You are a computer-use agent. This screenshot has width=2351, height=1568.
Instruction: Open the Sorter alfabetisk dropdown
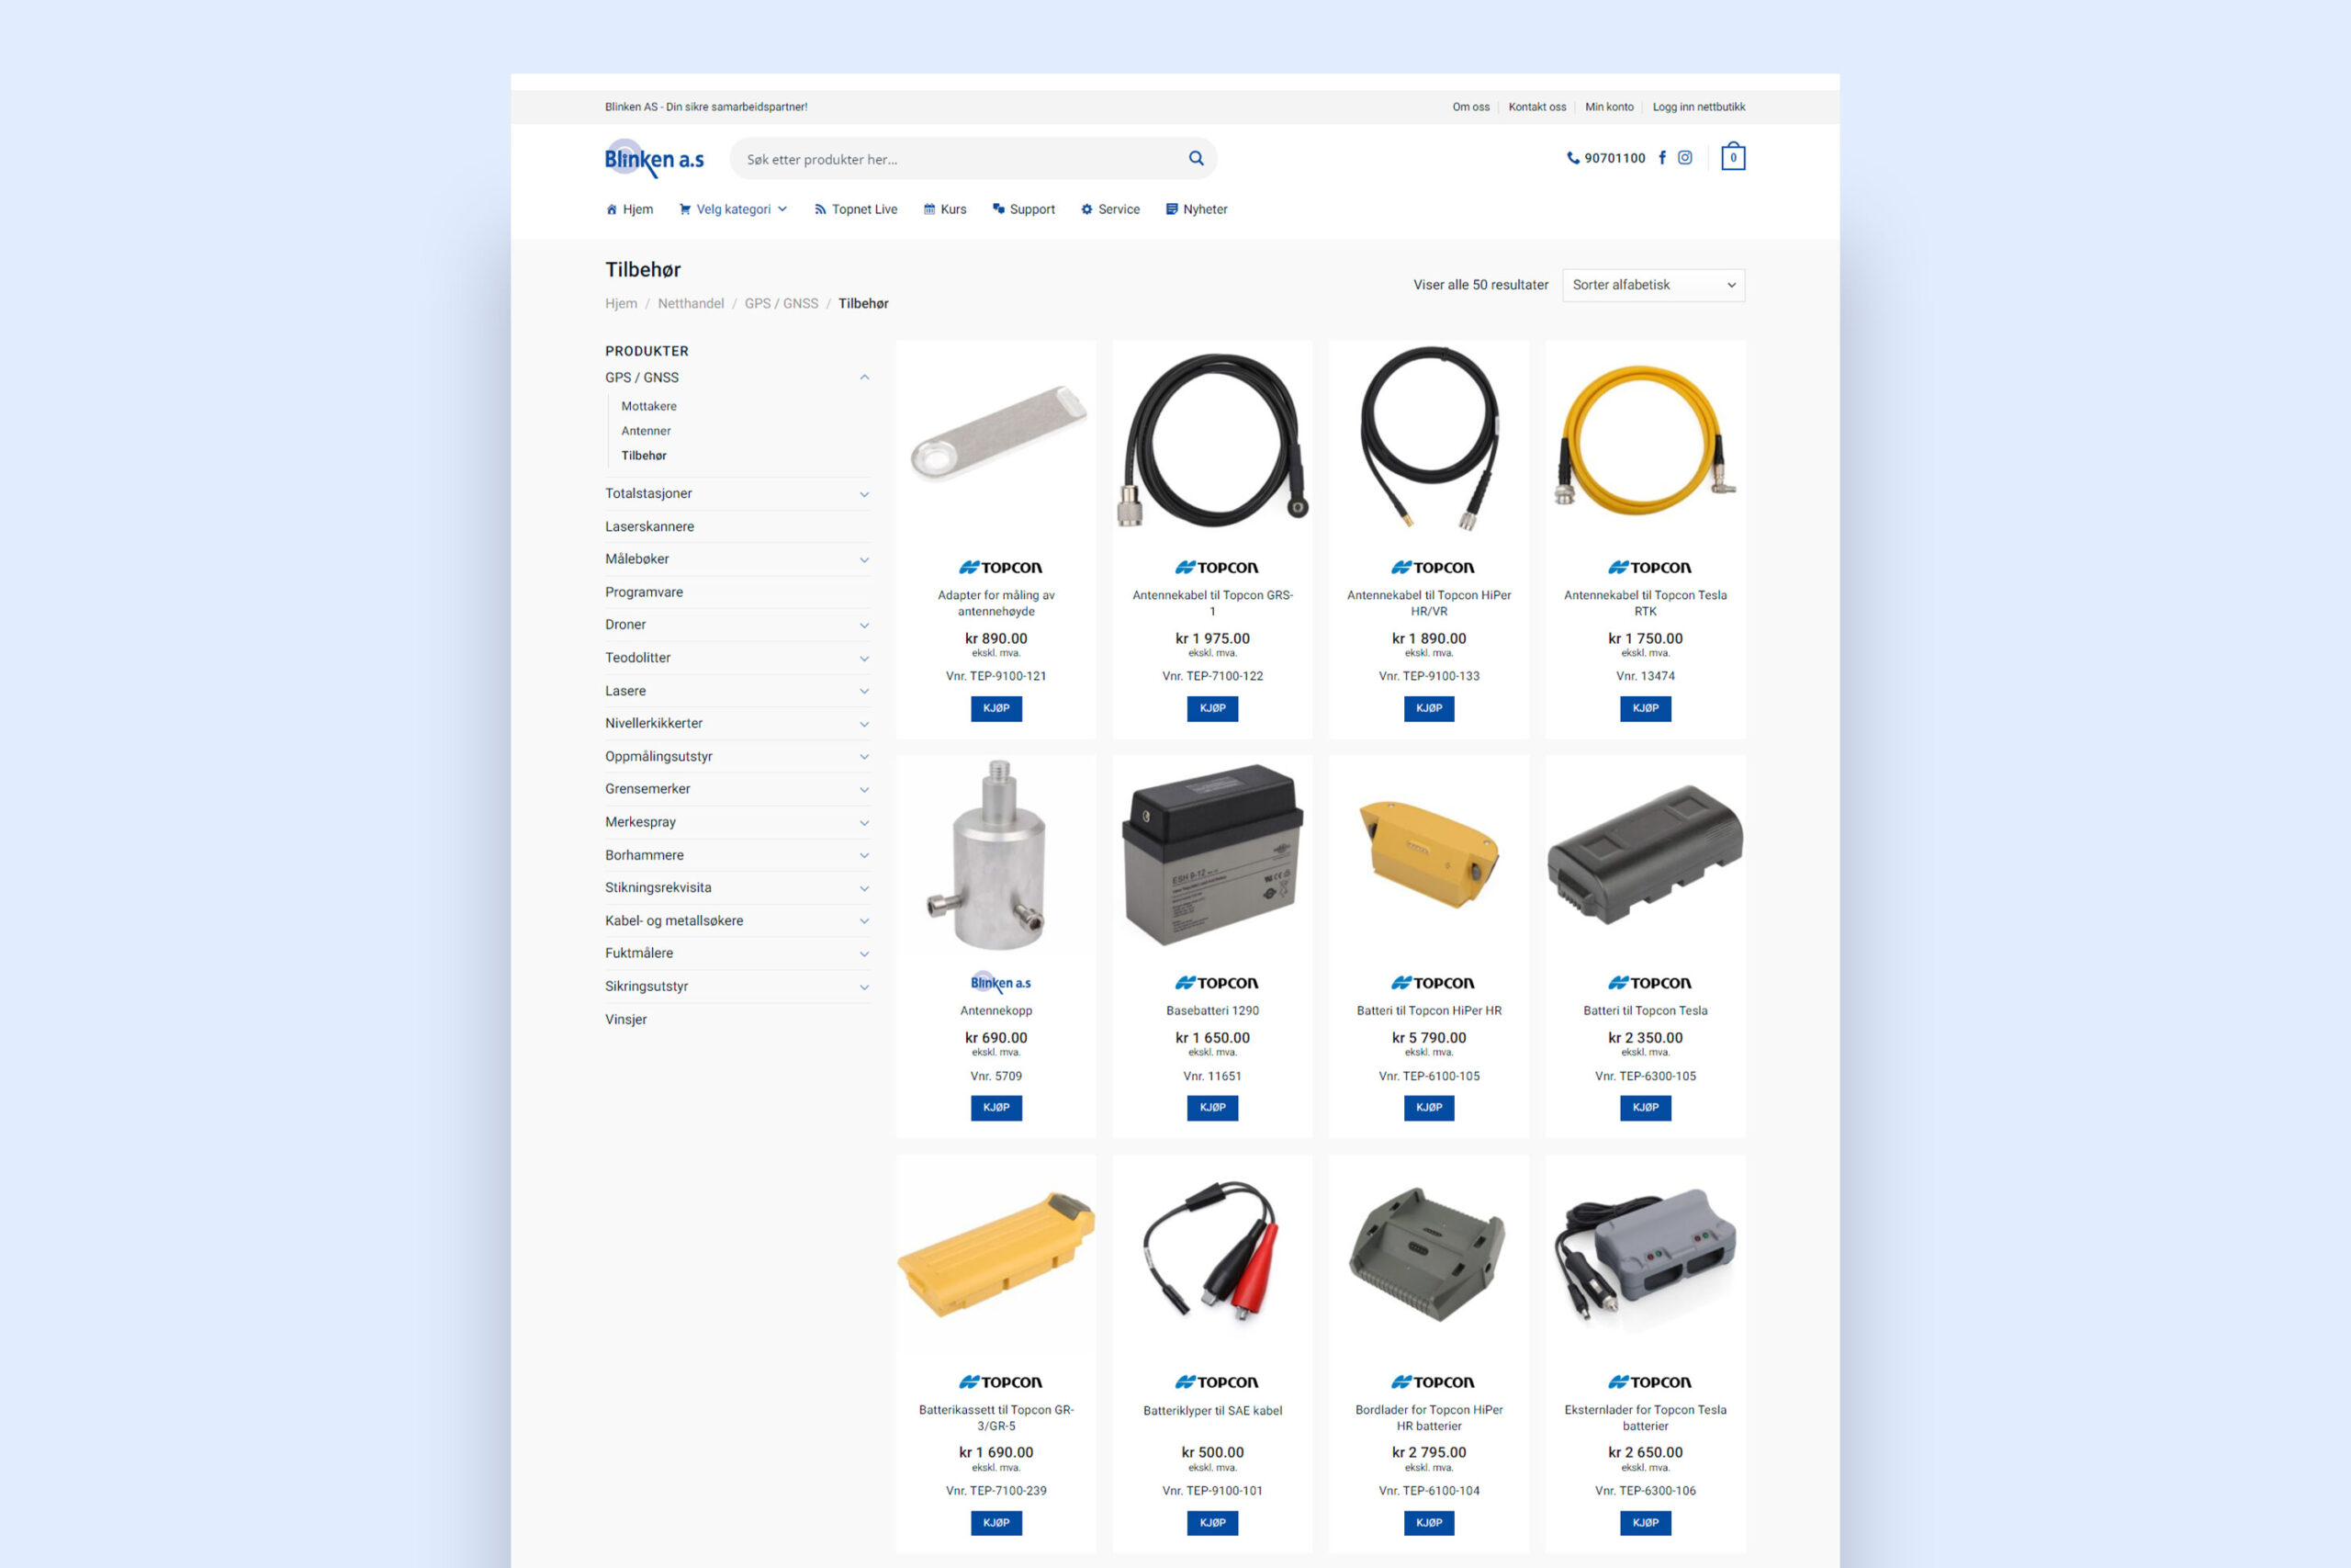tap(1652, 285)
